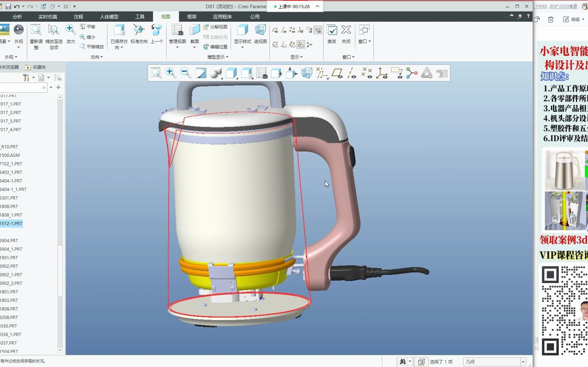Toggle point display in graphics toolbar
This screenshot has height=367, width=588.
367,73
